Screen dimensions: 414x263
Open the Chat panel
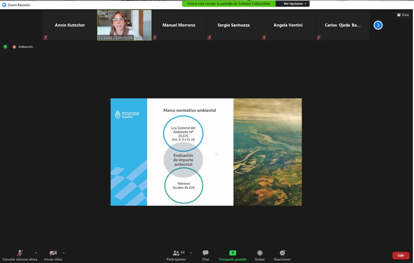tap(205, 253)
